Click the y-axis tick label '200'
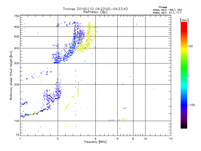Viewport: 201px width, 151px height. point(17,85)
